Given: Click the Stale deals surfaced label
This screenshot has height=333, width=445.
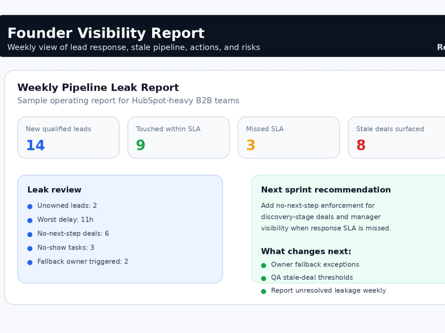Looking at the screenshot, I should pyautogui.click(x=390, y=129).
